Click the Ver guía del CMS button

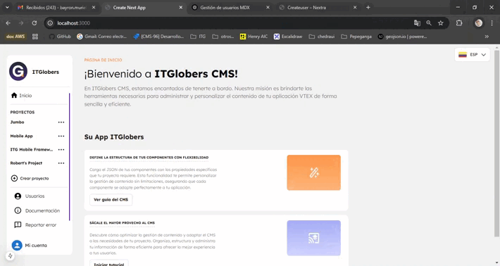click(x=111, y=200)
